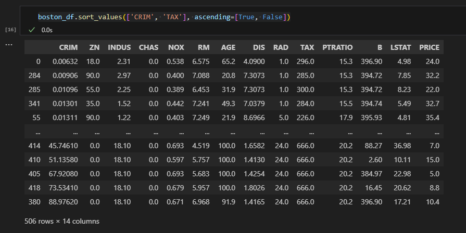Click the INDUS column header
466x233 pixels.
point(119,47)
